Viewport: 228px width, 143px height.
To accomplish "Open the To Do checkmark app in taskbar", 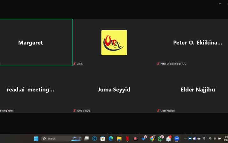I will tap(144, 139).
